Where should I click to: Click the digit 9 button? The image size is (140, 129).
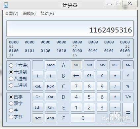[102, 86]
